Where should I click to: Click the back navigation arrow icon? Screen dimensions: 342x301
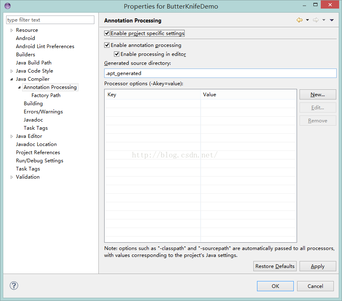300,20
